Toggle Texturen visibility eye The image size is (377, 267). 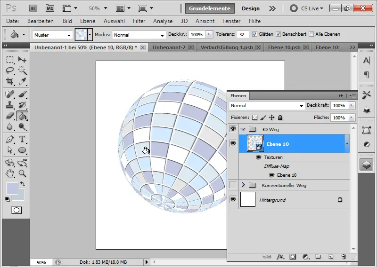pyautogui.click(x=258, y=157)
